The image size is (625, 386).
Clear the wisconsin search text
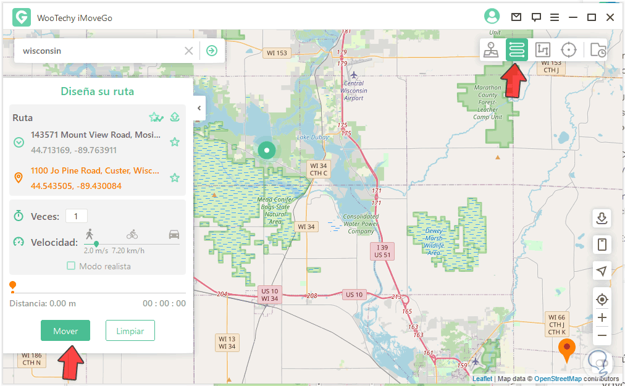pos(188,51)
